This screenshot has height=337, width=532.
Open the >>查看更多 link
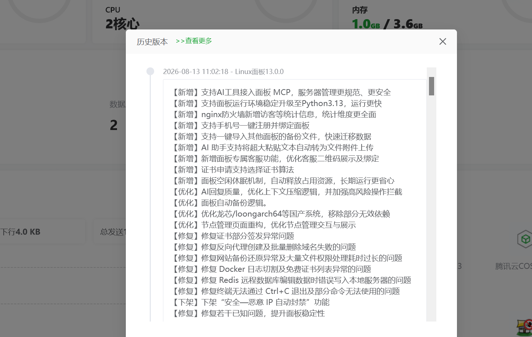click(x=194, y=41)
